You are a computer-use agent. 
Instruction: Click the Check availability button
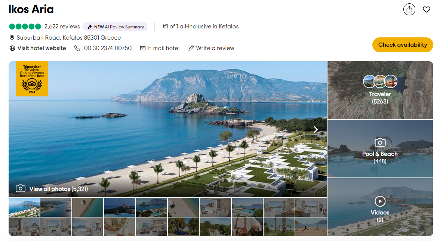coord(403,44)
